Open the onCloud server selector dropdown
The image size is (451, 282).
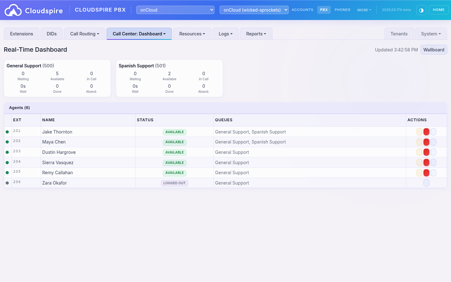click(x=175, y=10)
